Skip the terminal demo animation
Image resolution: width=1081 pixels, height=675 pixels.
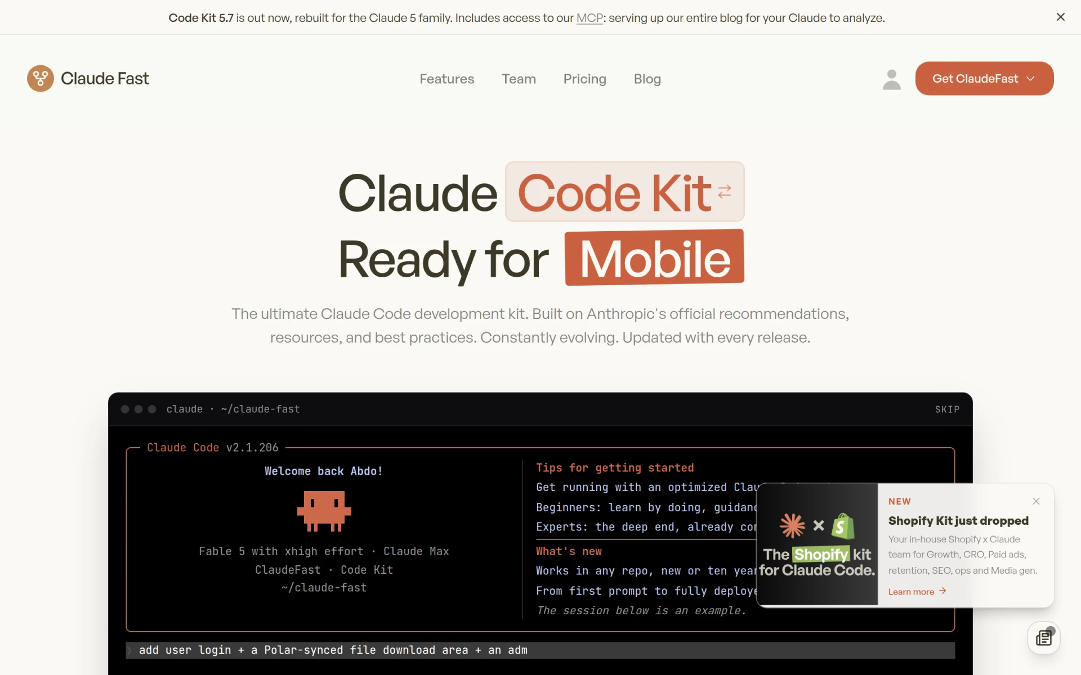coord(947,409)
